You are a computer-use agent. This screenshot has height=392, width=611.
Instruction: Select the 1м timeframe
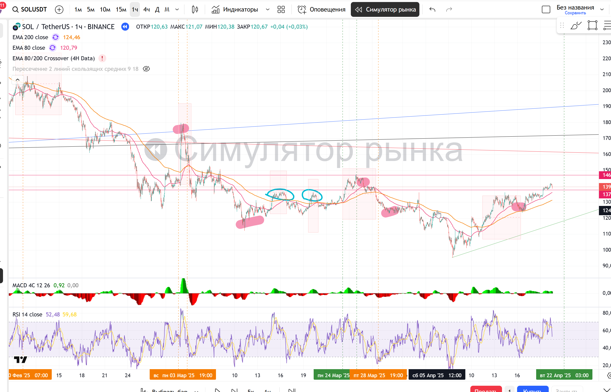[x=78, y=10]
